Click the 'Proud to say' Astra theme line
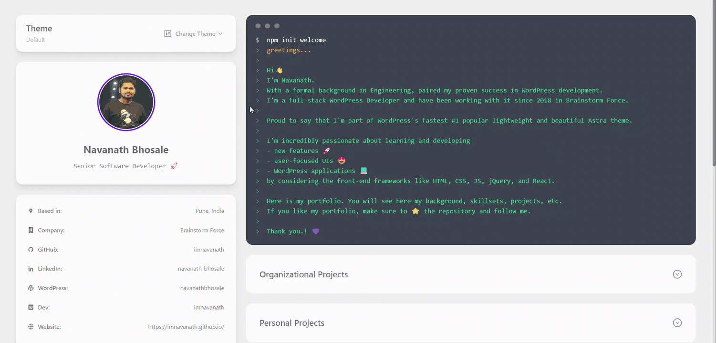 (449, 121)
